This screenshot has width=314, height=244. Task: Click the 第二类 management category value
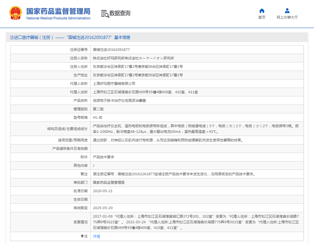click(98, 109)
